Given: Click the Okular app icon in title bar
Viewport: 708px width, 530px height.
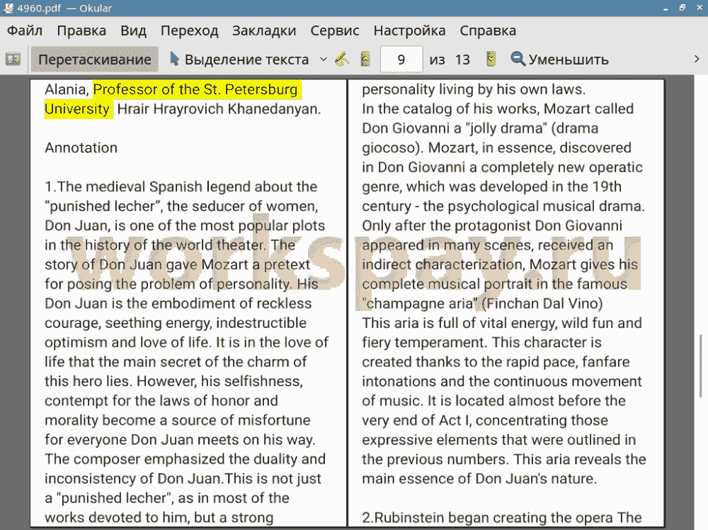Looking at the screenshot, I should (8, 8).
